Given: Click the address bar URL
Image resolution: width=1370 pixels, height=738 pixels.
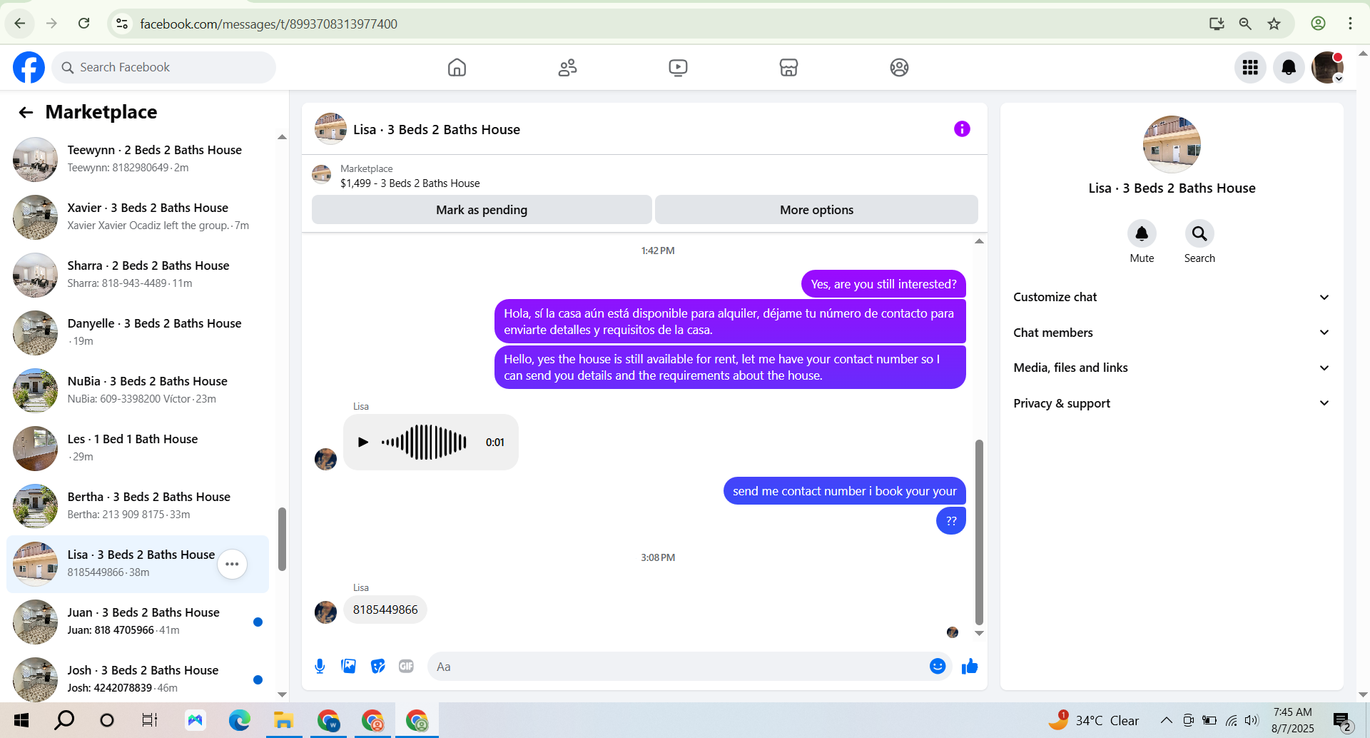Looking at the screenshot, I should (x=268, y=24).
